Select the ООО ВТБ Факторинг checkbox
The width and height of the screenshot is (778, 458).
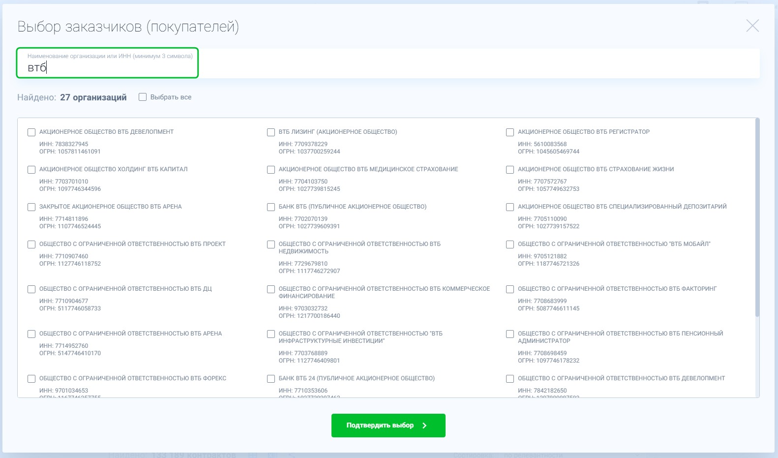[510, 289]
